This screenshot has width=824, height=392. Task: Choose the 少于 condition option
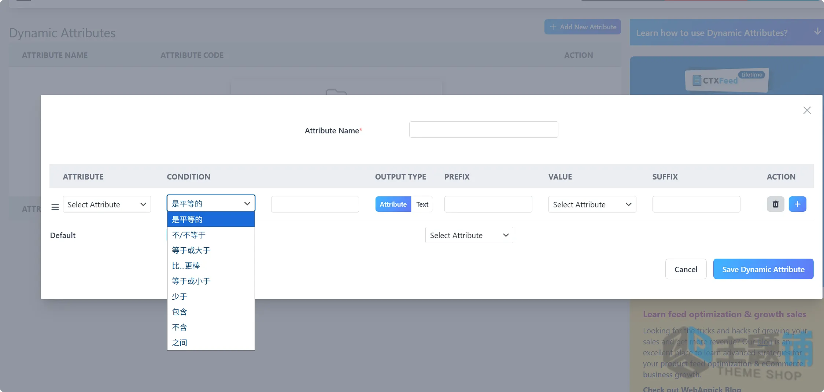tap(211, 296)
